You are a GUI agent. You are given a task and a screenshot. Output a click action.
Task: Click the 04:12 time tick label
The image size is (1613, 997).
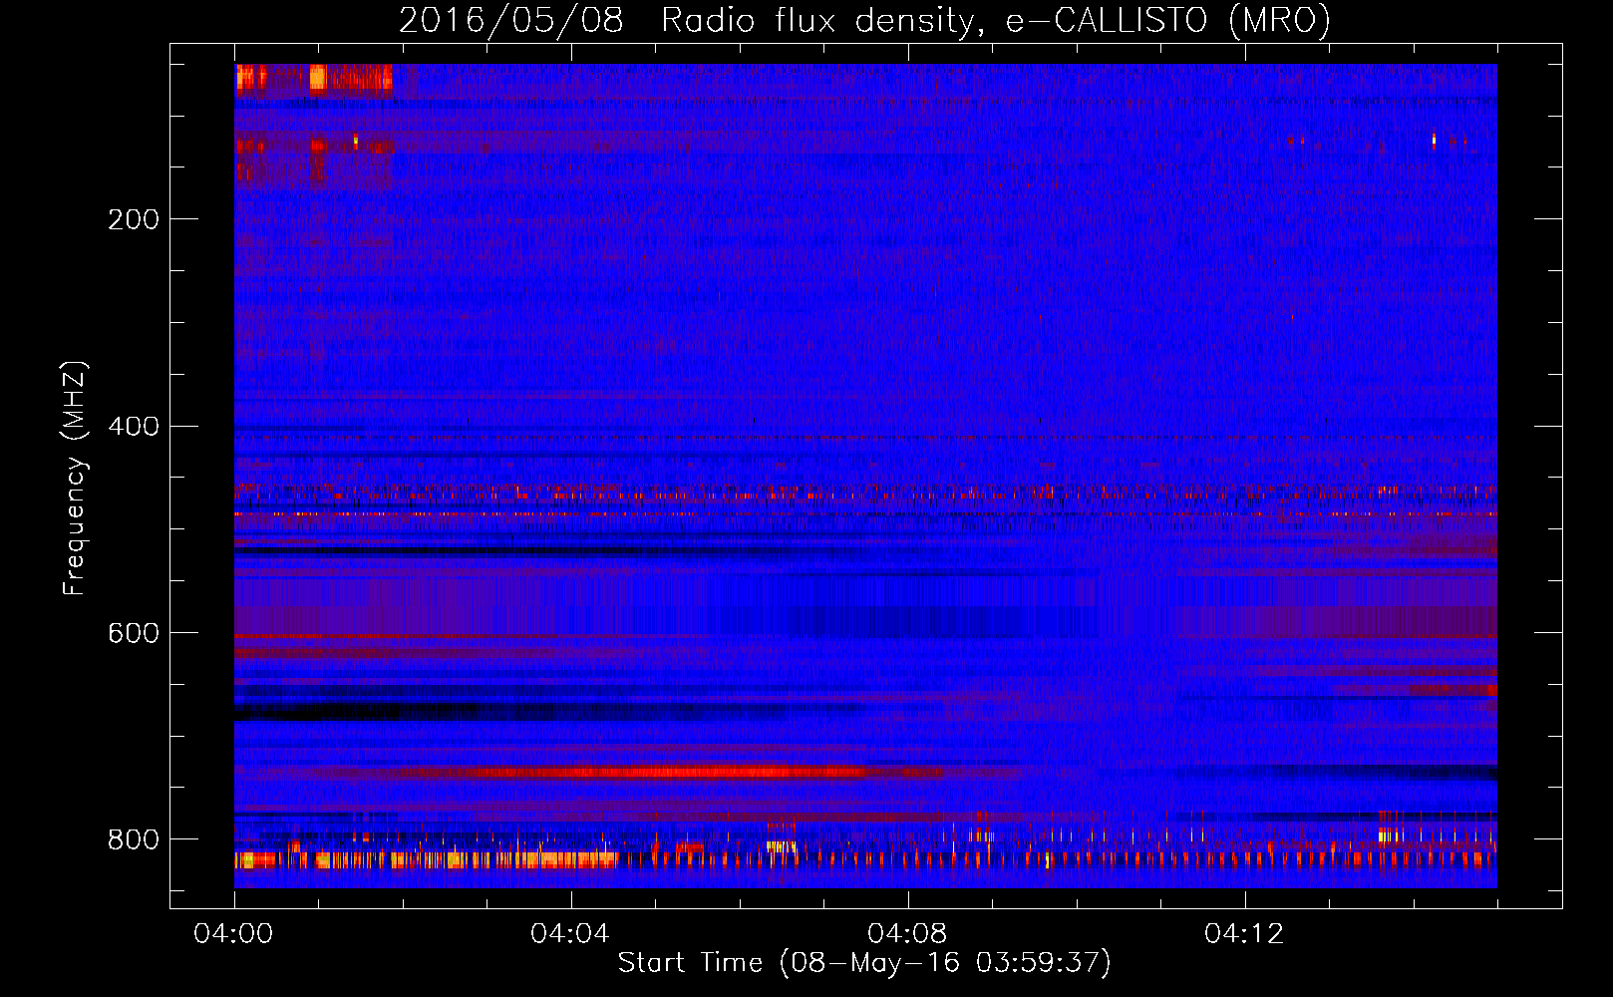pyautogui.click(x=1244, y=934)
